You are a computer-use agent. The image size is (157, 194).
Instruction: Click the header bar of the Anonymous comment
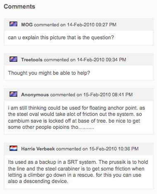(78, 95)
